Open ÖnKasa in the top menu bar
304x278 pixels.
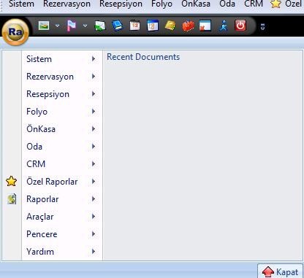[x=196, y=4]
